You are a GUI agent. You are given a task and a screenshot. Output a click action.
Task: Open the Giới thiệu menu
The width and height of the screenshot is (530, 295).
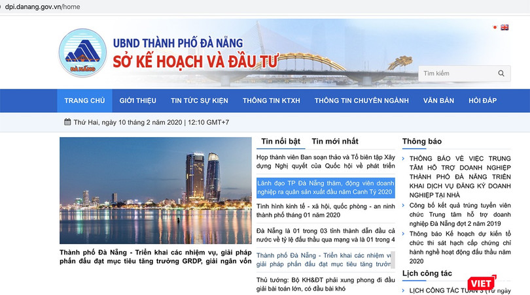(x=137, y=101)
